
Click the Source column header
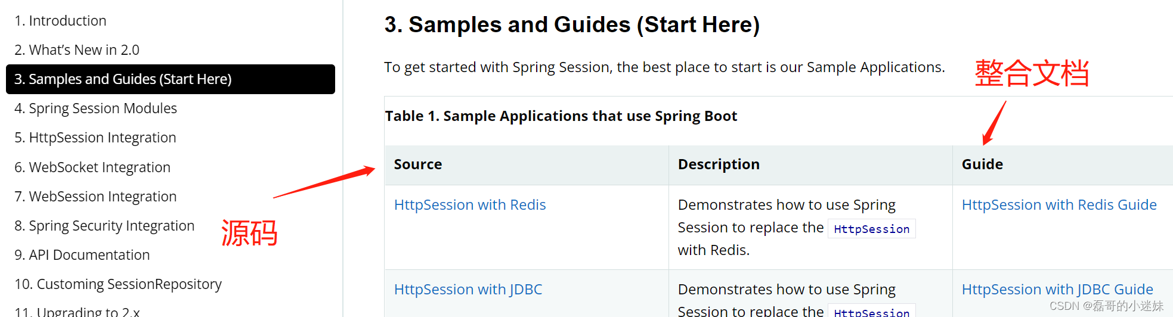pyautogui.click(x=418, y=164)
